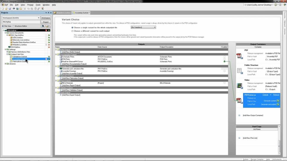Click the green chip toolbar icon after the cap
The width and height of the screenshot is (287, 161).
point(17,9)
